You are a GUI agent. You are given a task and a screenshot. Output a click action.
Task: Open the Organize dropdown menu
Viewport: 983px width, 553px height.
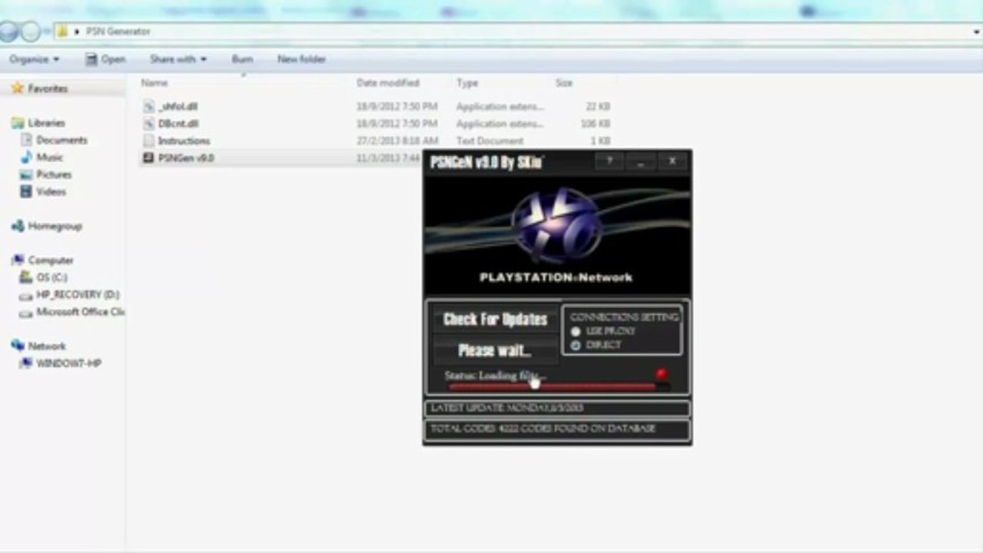(35, 59)
